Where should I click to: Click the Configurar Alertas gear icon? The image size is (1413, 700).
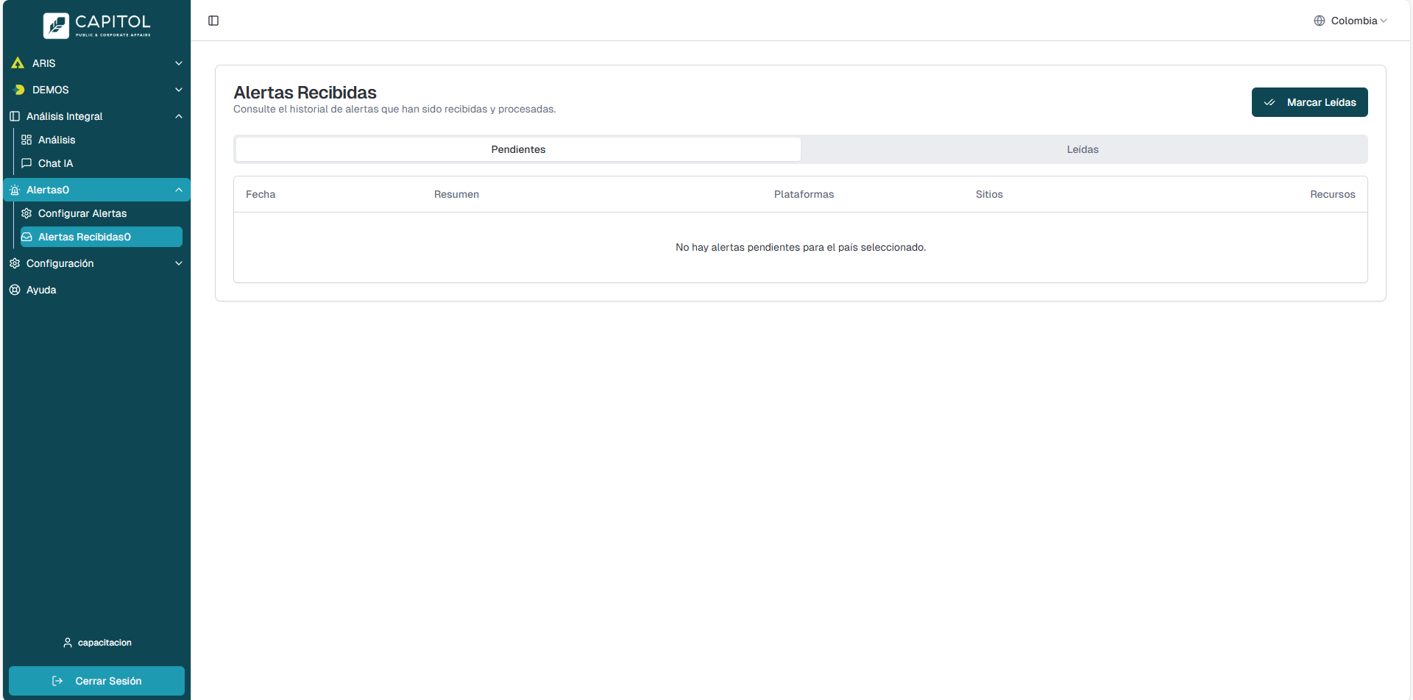tap(26, 213)
